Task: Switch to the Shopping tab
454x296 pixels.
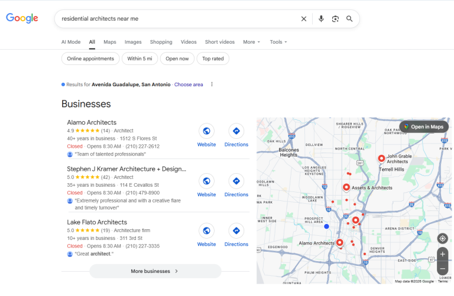Action: (x=161, y=42)
